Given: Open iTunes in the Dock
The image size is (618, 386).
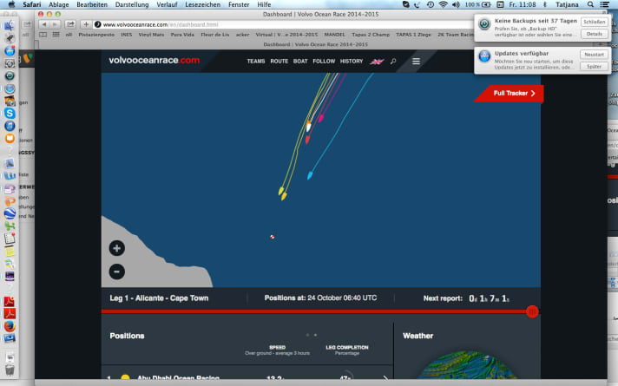Looking at the screenshot, I should coord(10,126).
